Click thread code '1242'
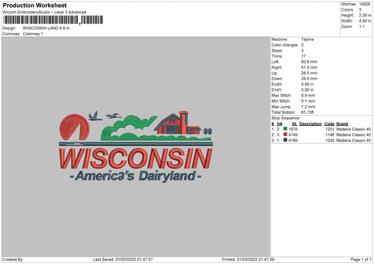 pyautogui.click(x=330, y=141)
